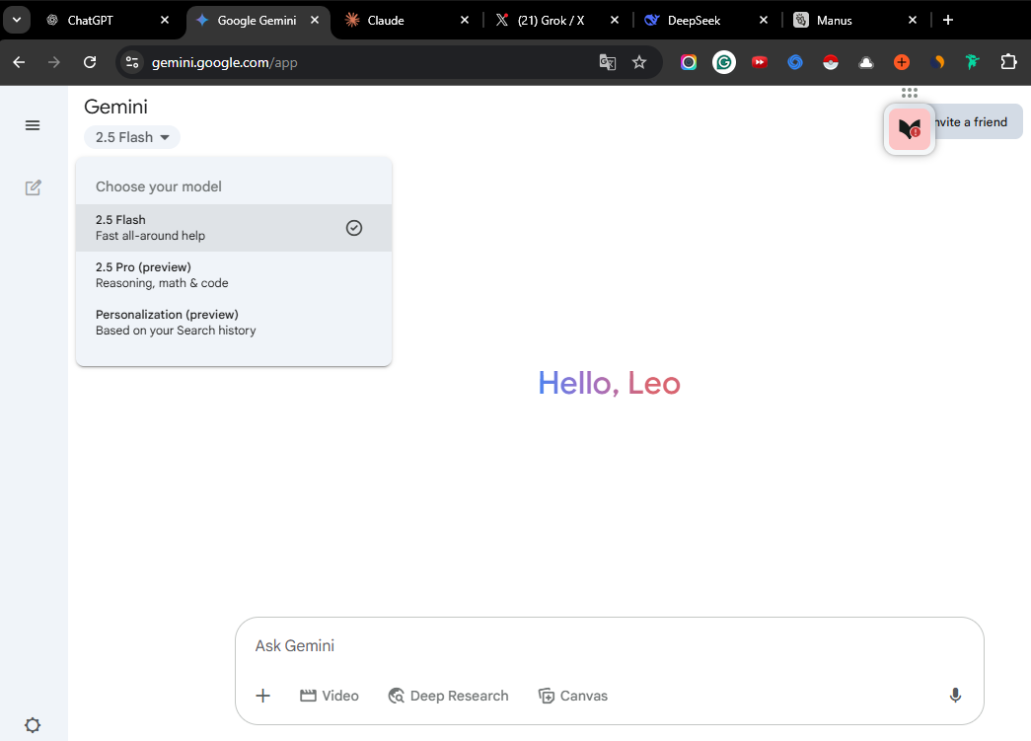Click the Invite a friend button
1031x741 pixels.
coord(976,121)
